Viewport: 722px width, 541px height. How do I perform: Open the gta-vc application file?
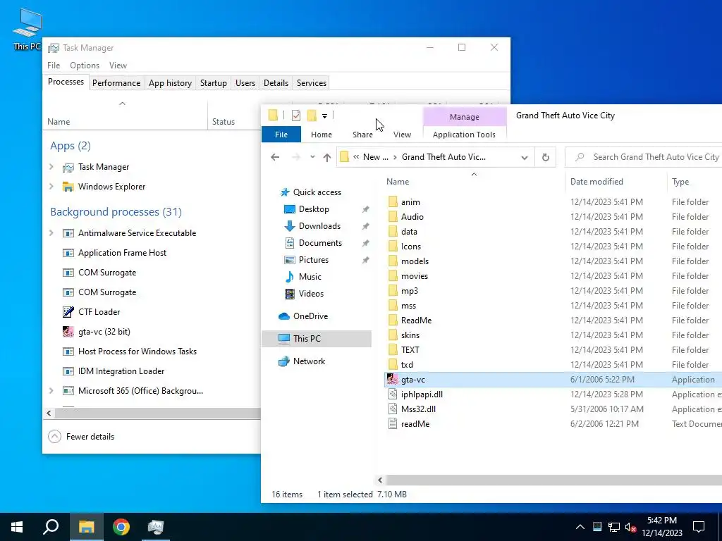tap(412, 380)
